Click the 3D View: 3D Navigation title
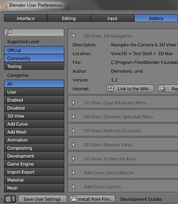 coord(108,36)
